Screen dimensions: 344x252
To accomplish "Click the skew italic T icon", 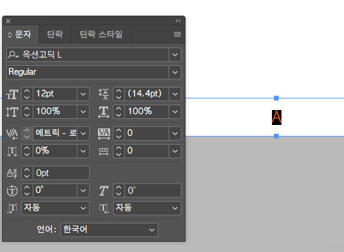I will pyautogui.click(x=103, y=191).
